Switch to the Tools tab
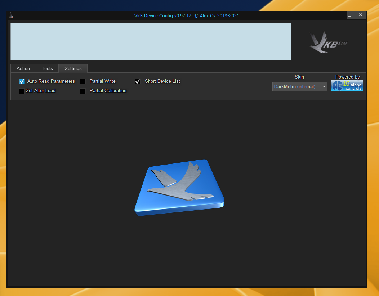 [x=47, y=69]
